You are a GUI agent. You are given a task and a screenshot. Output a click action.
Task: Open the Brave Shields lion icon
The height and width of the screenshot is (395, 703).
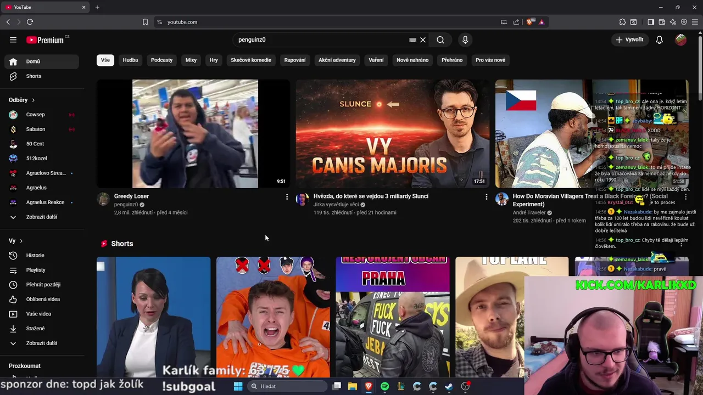coord(530,22)
